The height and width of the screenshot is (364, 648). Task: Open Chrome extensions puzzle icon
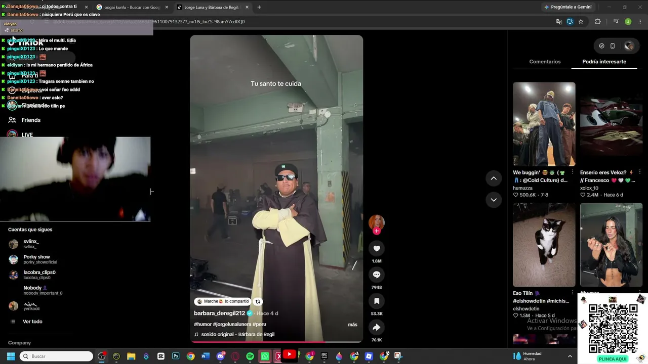click(x=598, y=22)
